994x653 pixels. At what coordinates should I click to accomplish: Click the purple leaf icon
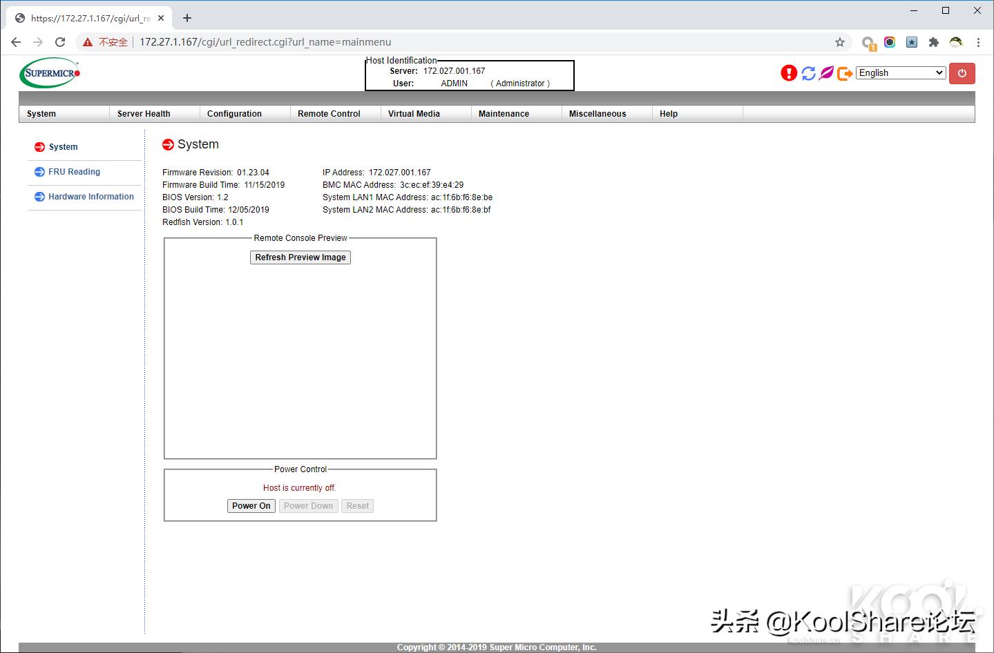pyautogui.click(x=826, y=73)
